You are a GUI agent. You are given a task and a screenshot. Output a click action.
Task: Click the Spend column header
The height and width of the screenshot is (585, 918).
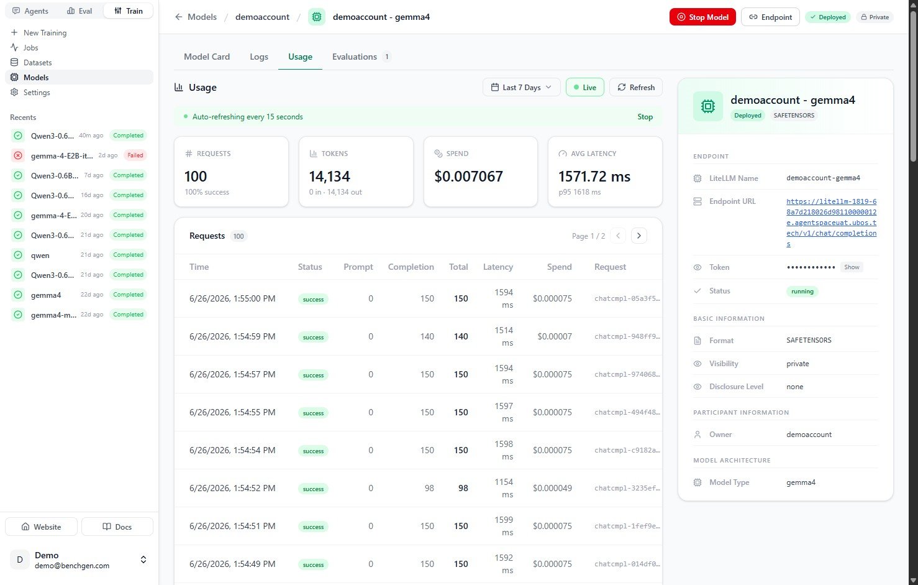[x=559, y=267]
